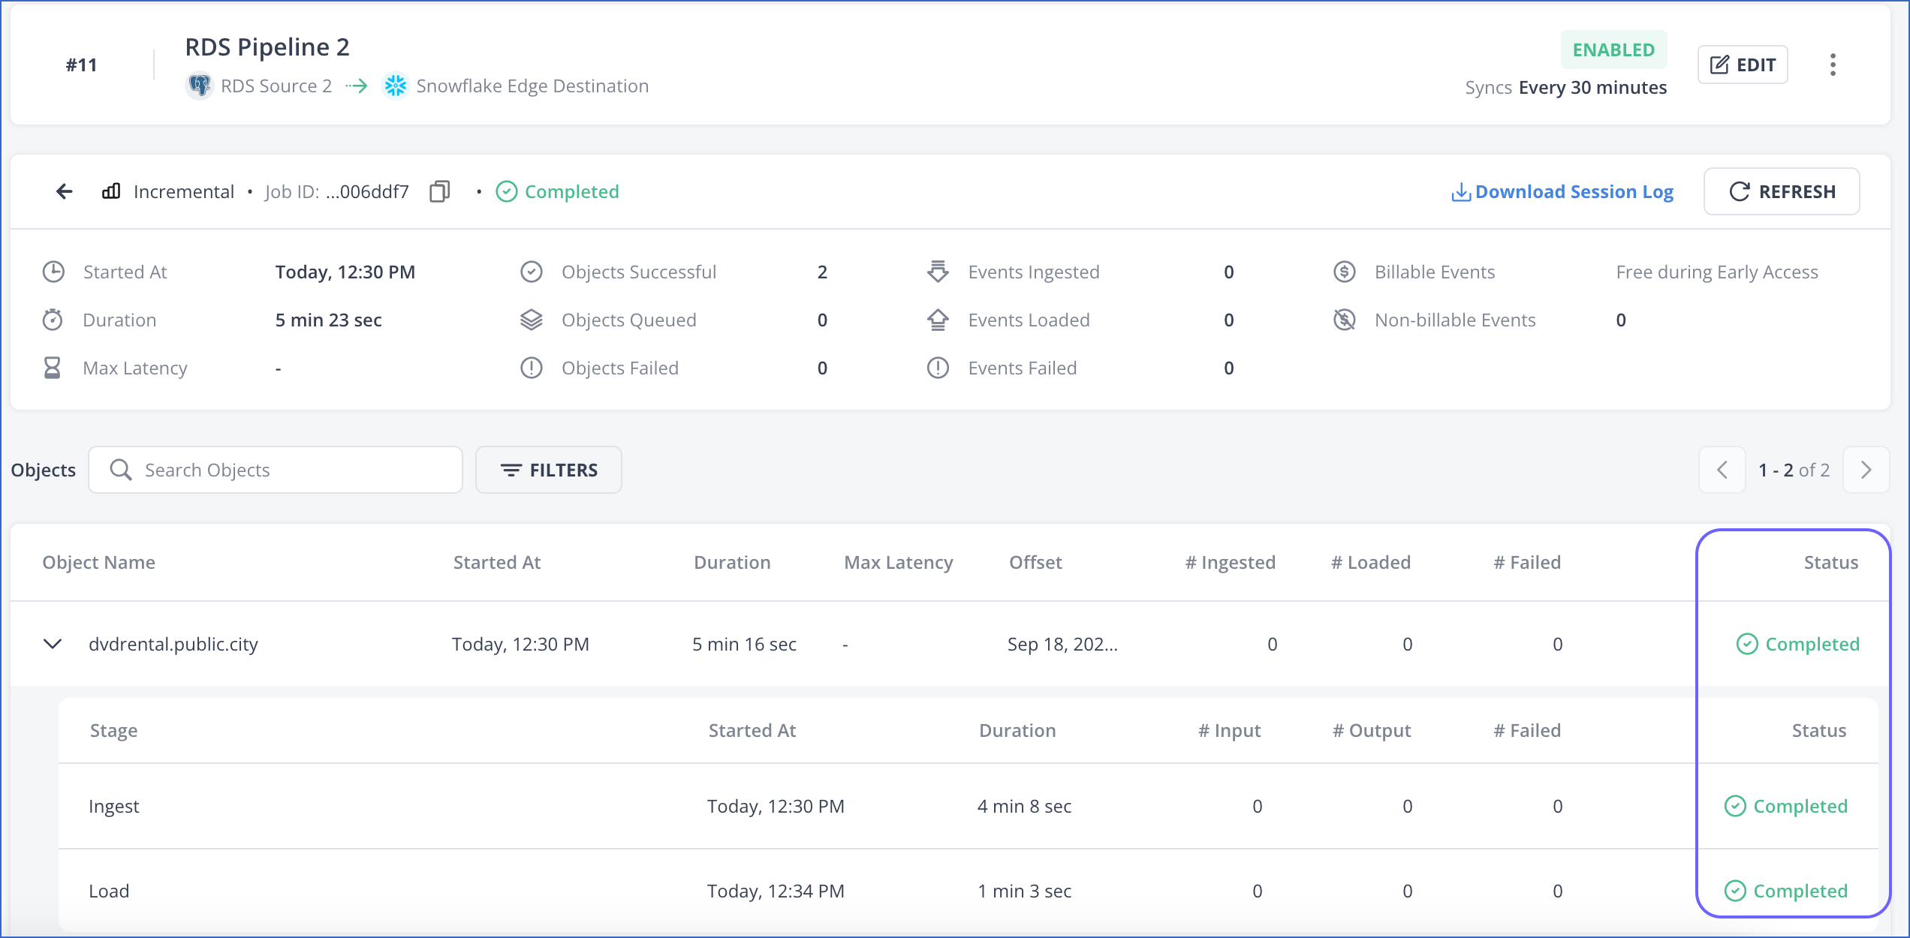Click the Completed status check icon near Job ID
The width and height of the screenshot is (1910, 938).
point(507,191)
